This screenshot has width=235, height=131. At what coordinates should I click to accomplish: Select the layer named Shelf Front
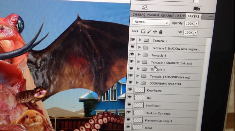click(153, 106)
